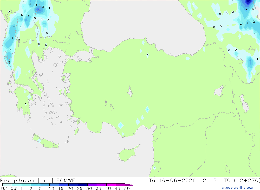260x190 pixels.
Task: Select the 1–2 mm legend color swatch
Action: 26,185
